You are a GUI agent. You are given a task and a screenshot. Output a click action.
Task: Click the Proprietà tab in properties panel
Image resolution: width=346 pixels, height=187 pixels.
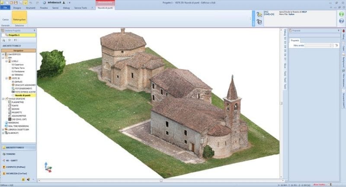click(295, 40)
